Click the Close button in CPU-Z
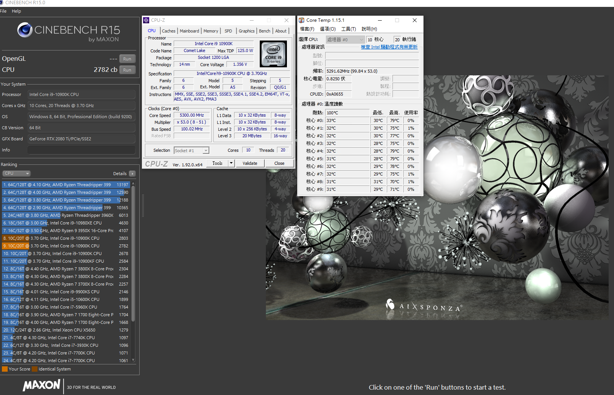 (x=279, y=163)
